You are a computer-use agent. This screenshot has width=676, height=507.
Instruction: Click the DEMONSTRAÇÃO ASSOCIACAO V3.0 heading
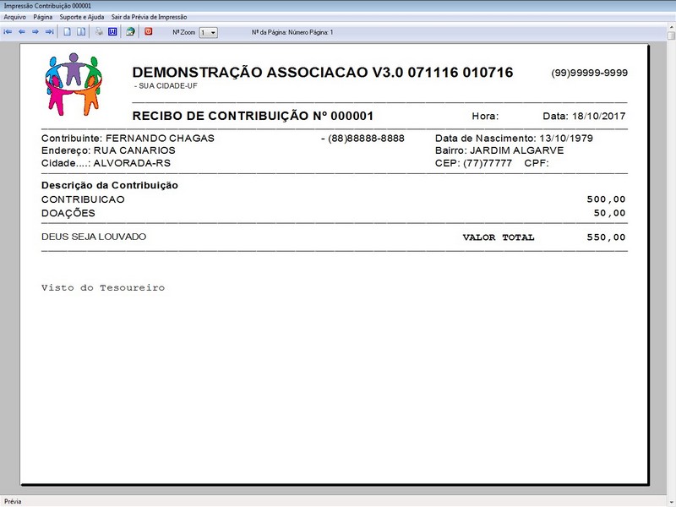(x=323, y=73)
